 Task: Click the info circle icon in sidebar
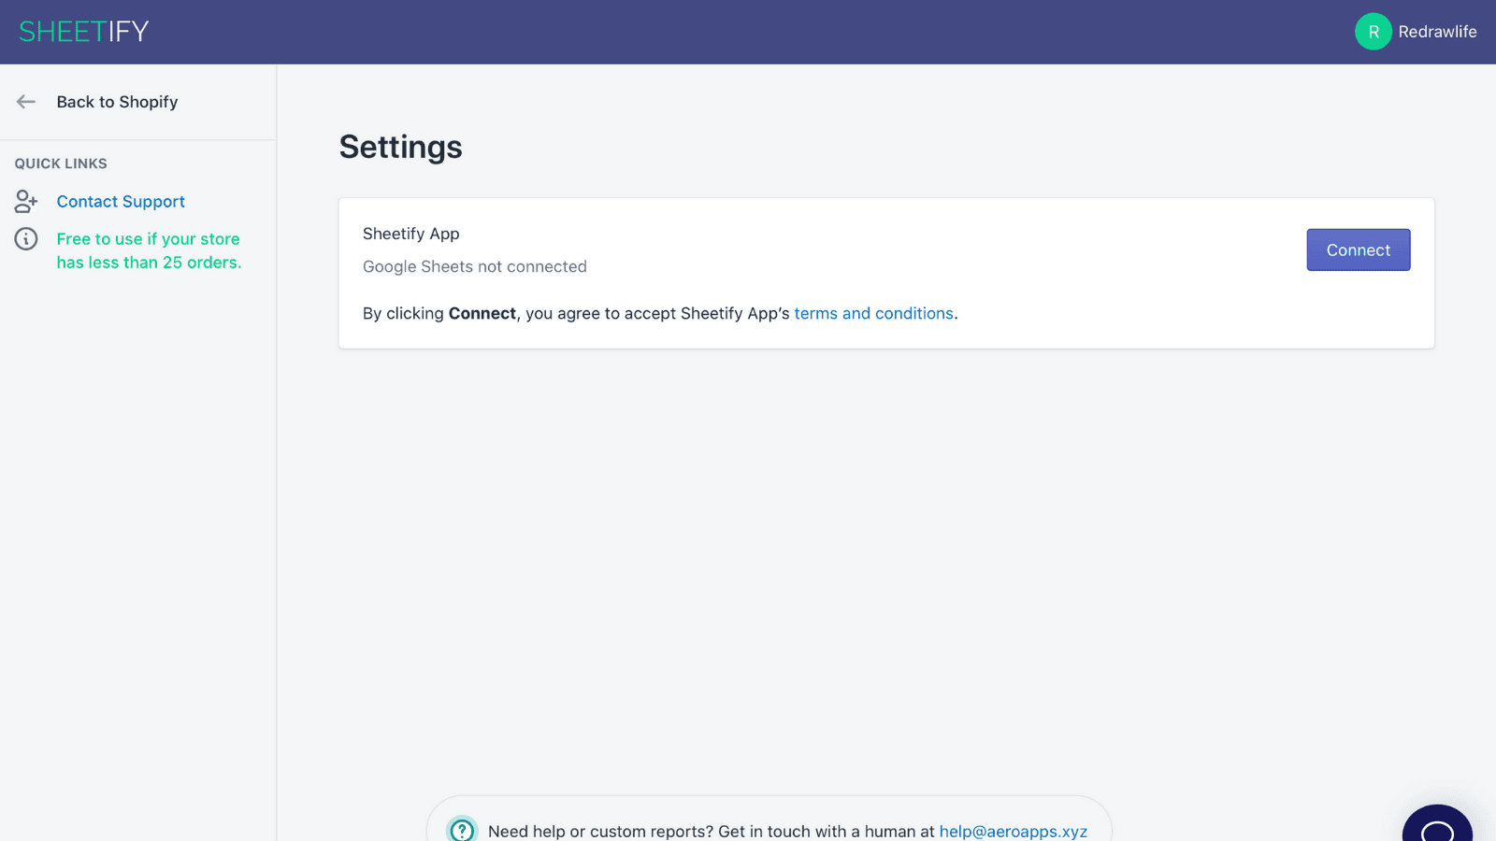coord(24,239)
